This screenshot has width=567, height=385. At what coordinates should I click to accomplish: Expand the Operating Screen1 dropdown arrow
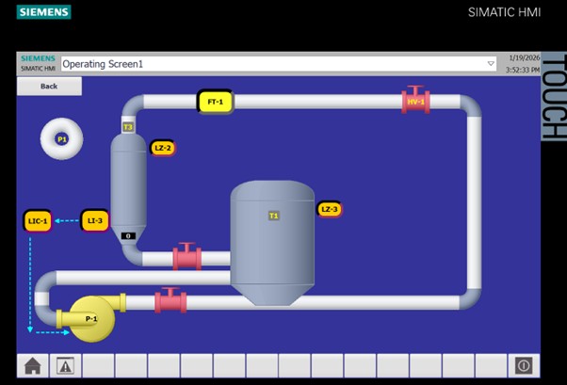tap(491, 64)
